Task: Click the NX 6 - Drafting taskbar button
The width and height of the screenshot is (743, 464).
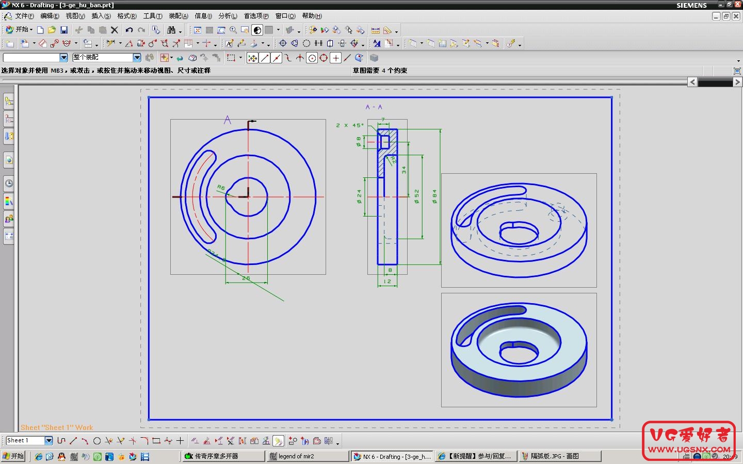Action: (392, 456)
